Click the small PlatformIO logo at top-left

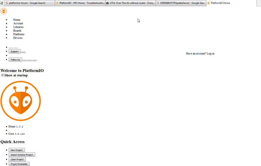(x=4, y=11)
